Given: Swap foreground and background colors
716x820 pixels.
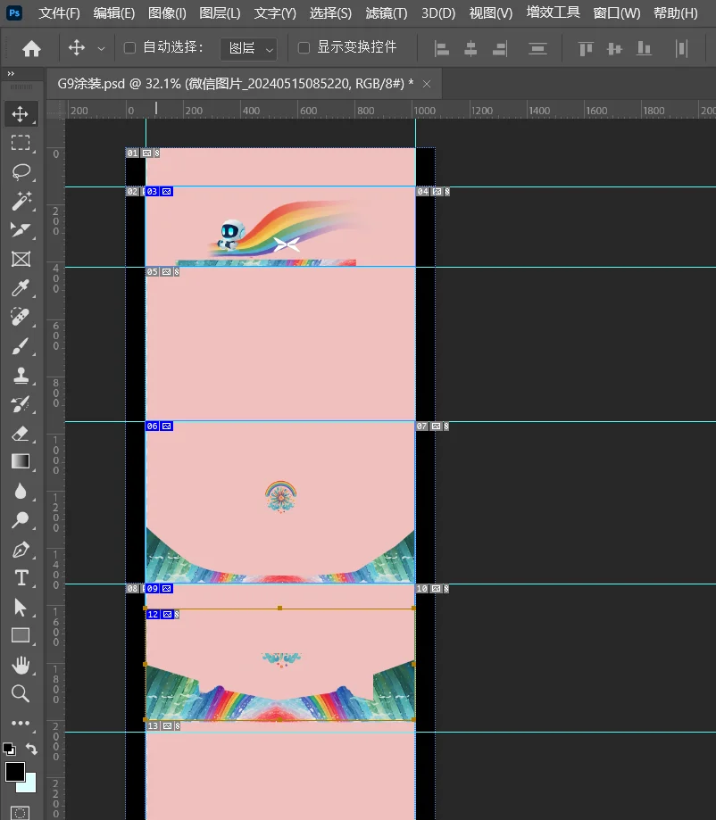Looking at the screenshot, I should pyautogui.click(x=32, y=750).
